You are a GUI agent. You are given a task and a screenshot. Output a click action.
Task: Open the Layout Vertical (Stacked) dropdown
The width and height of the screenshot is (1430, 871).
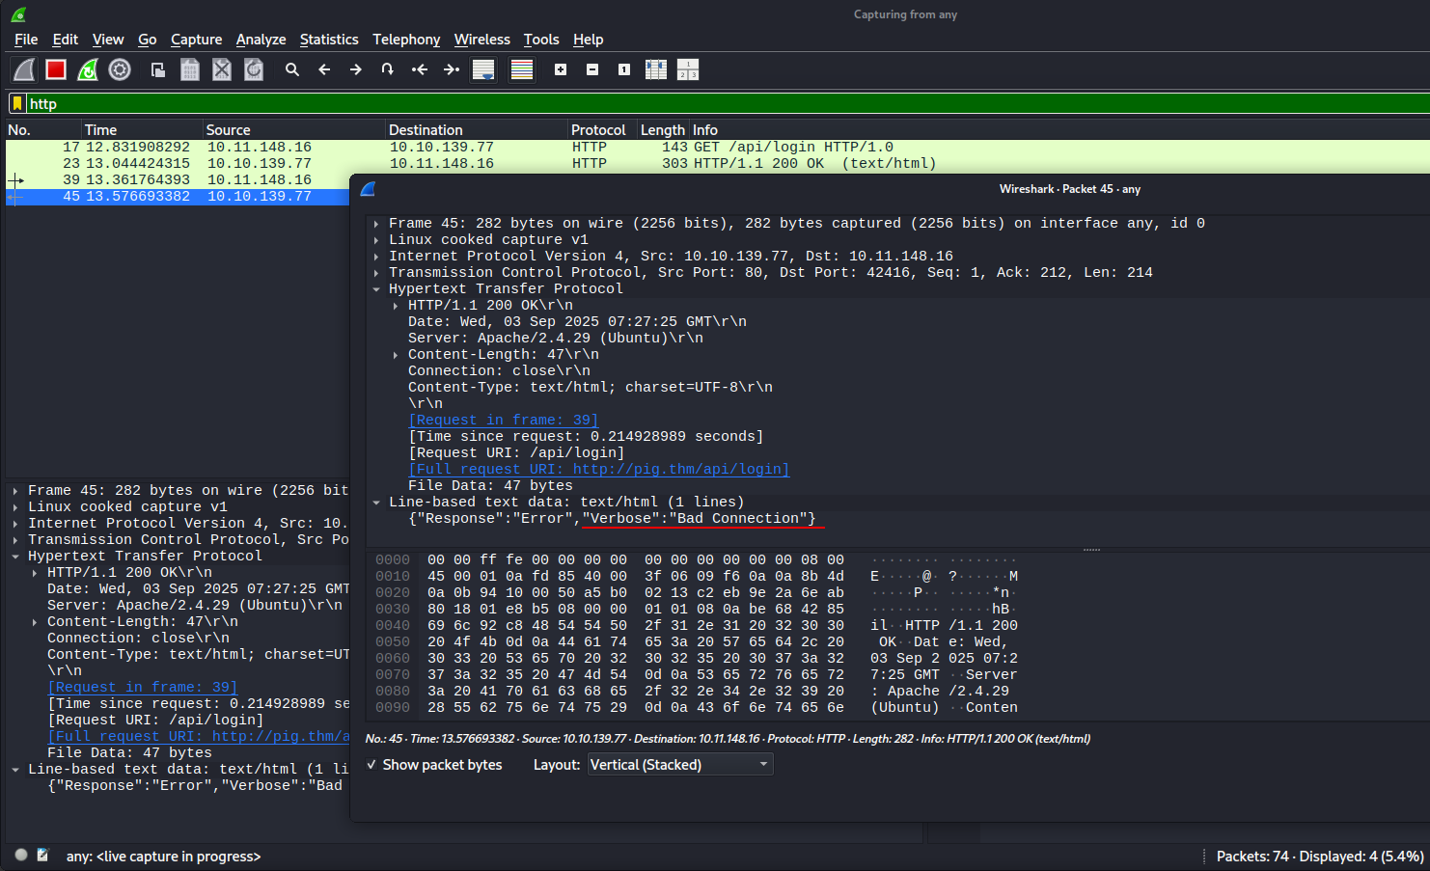pyautogui.click(x=680, y=765)
